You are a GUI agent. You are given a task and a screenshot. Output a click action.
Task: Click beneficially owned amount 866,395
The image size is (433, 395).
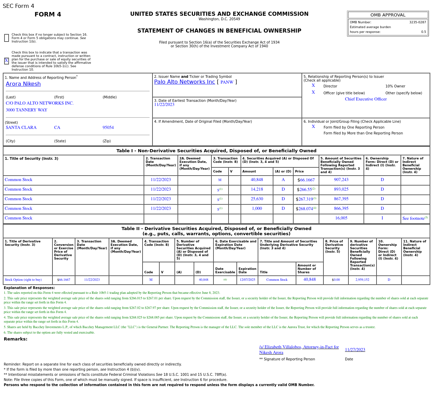click(x=341, y=208)
